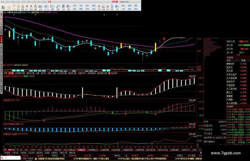The width and height of the screenshot is (250, 161).
Task: Click the 无虑 toolbar icon
Action: [x=99, y=7]
